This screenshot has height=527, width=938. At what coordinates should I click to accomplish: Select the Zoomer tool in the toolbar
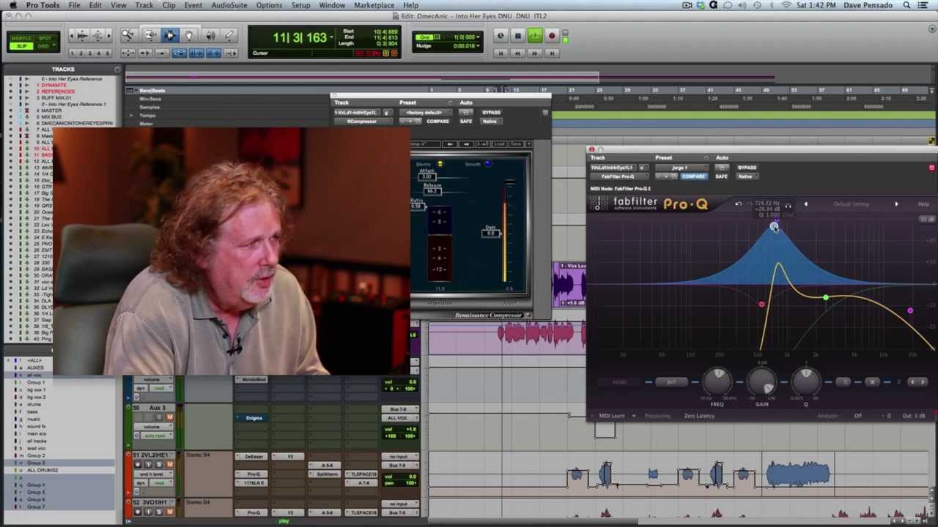(128, 35)
